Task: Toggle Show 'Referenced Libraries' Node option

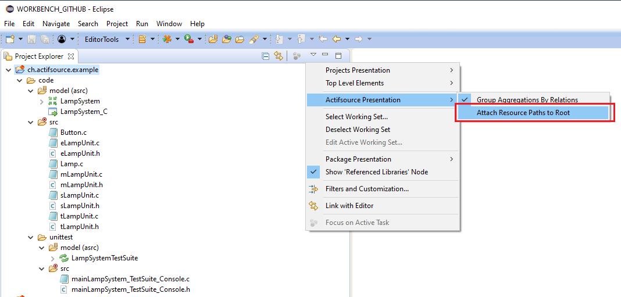Action: click(x=376, y=172)
